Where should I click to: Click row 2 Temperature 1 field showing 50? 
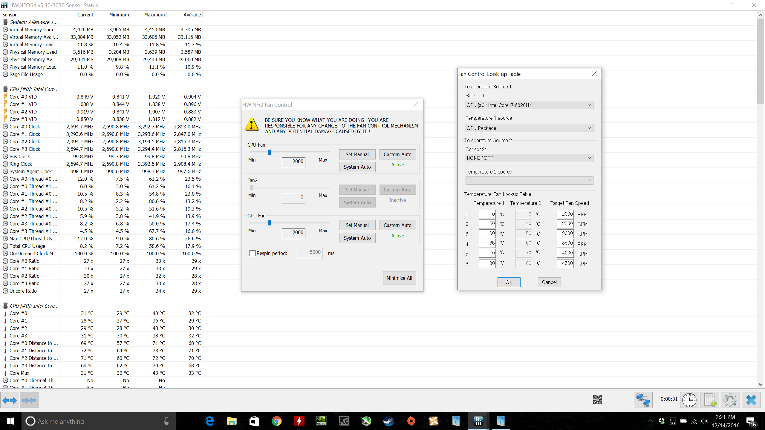tap(487, 224)
